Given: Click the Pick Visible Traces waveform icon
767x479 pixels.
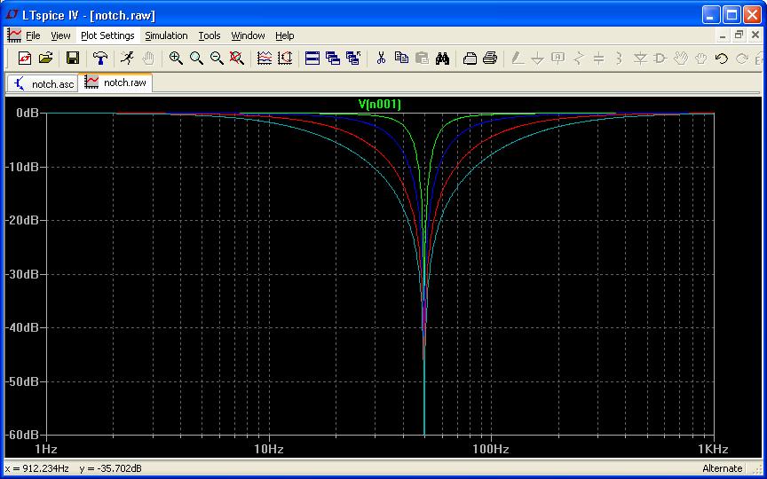Looking at the screenshot, I should 265,59.
